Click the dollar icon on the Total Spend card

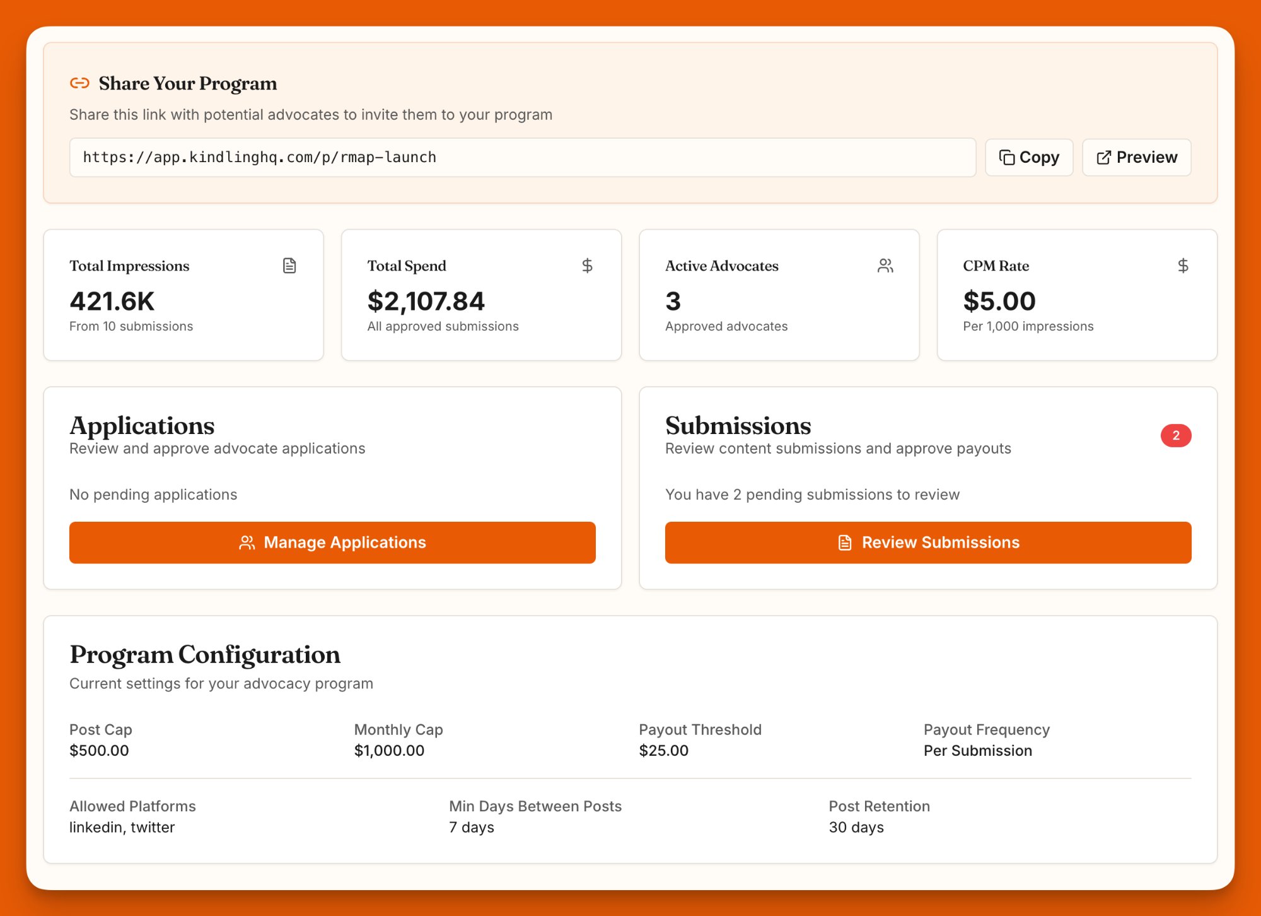tap(587, 266)
